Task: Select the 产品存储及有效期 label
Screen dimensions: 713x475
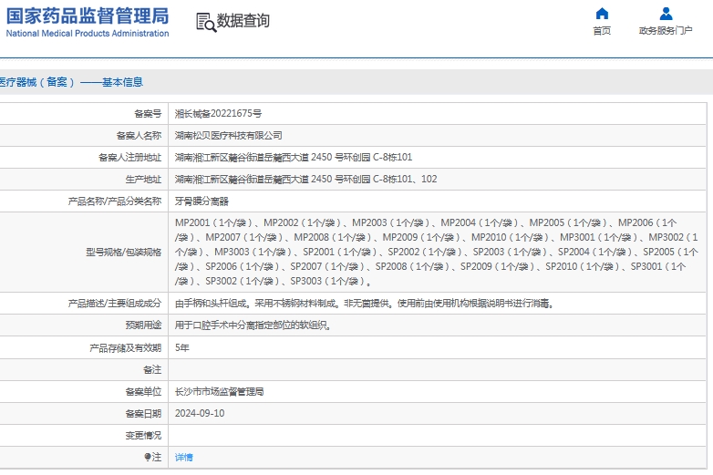Action: 126,347
